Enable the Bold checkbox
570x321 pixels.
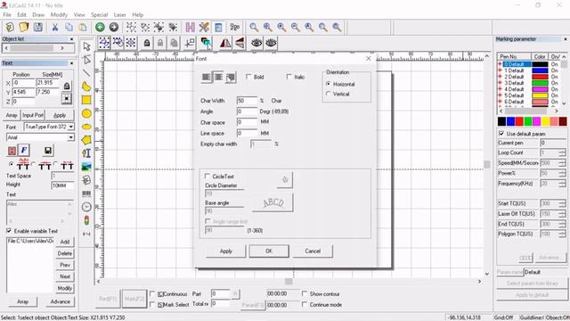click(x=248, y=77)
